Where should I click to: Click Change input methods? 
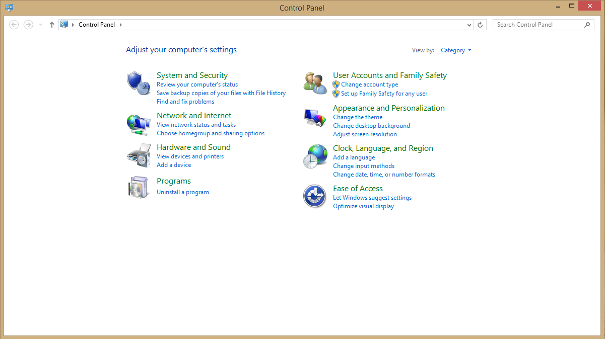coord(364,166)
